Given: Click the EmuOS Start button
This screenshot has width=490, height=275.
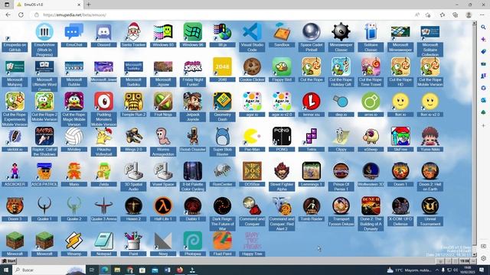Looking at the screenshot, I should click(x=8, y=261).
